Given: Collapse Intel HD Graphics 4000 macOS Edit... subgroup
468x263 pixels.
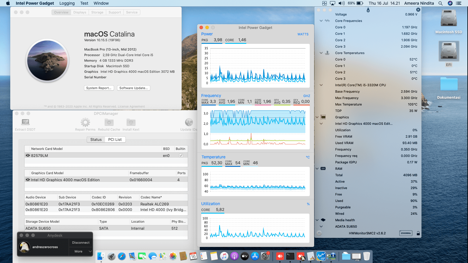Looking at the screenshot, I should (x=321, y=124).
